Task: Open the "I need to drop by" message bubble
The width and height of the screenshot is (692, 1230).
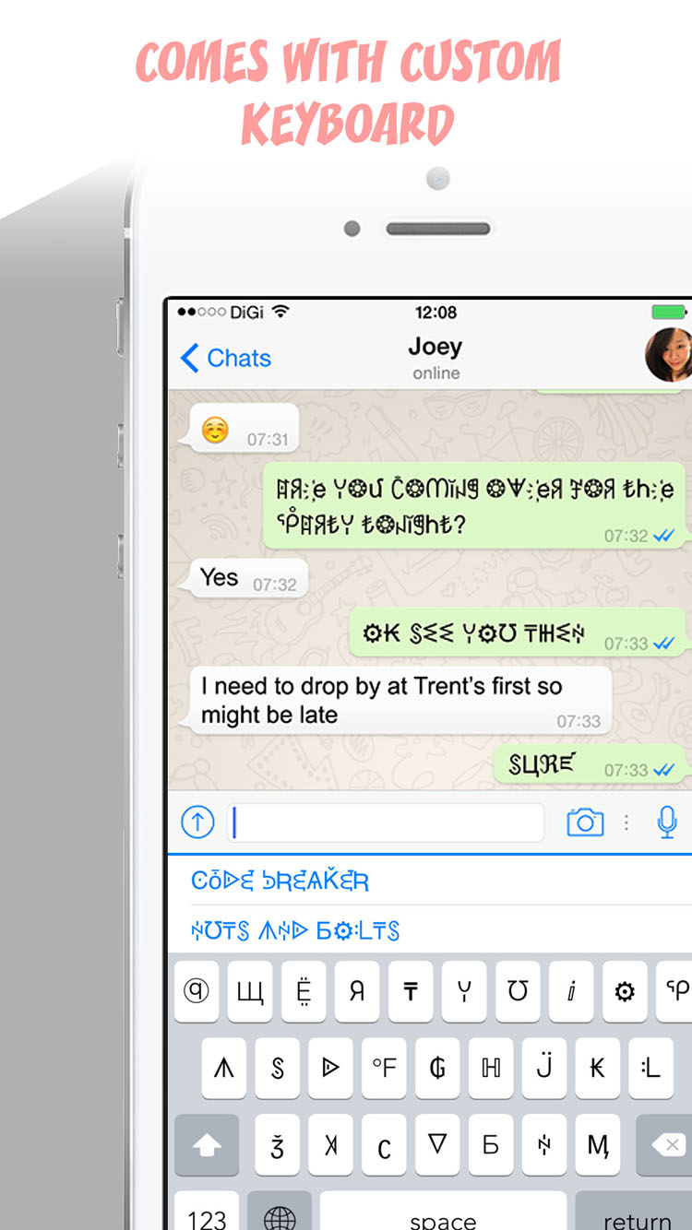Action: tap(400, 701)
